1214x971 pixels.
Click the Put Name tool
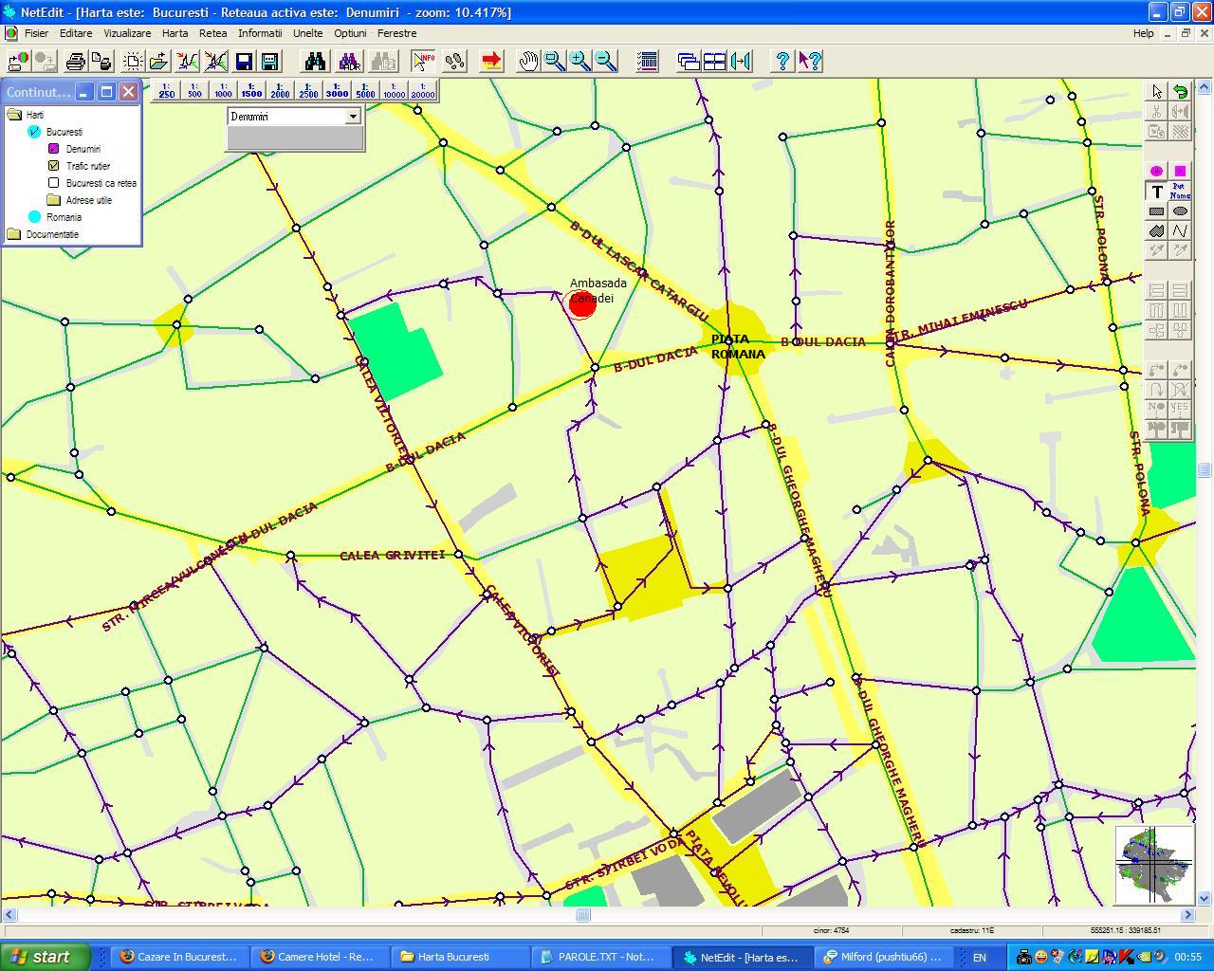coord(1180,192)
